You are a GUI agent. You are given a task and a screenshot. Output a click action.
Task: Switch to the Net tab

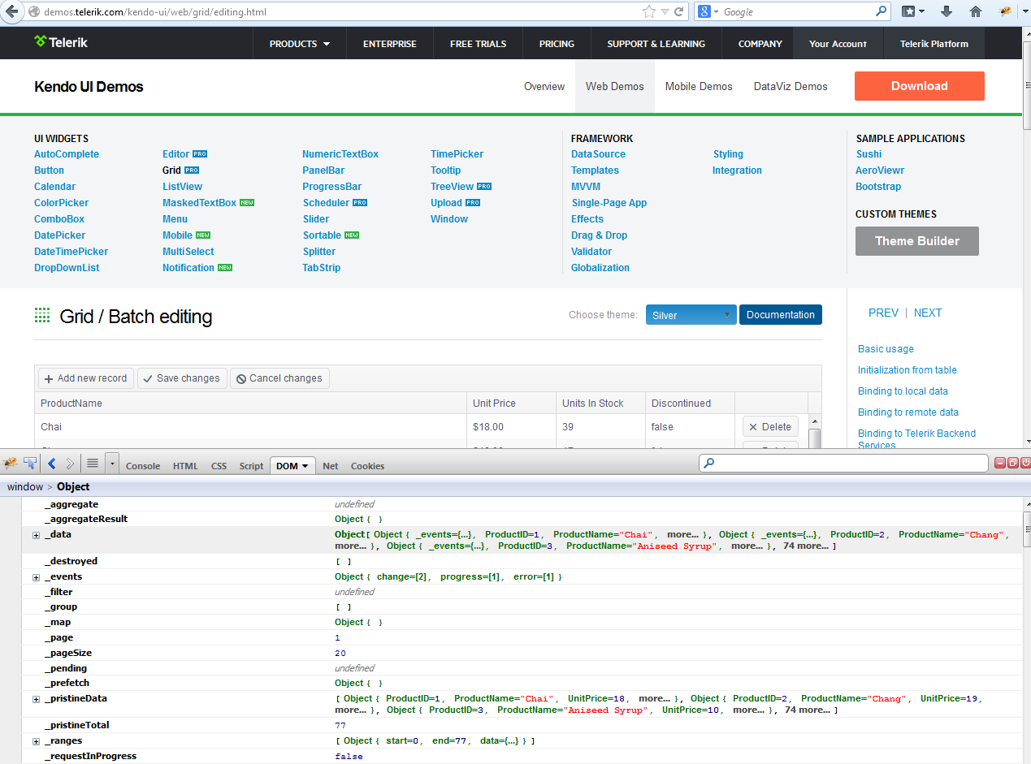330,466
